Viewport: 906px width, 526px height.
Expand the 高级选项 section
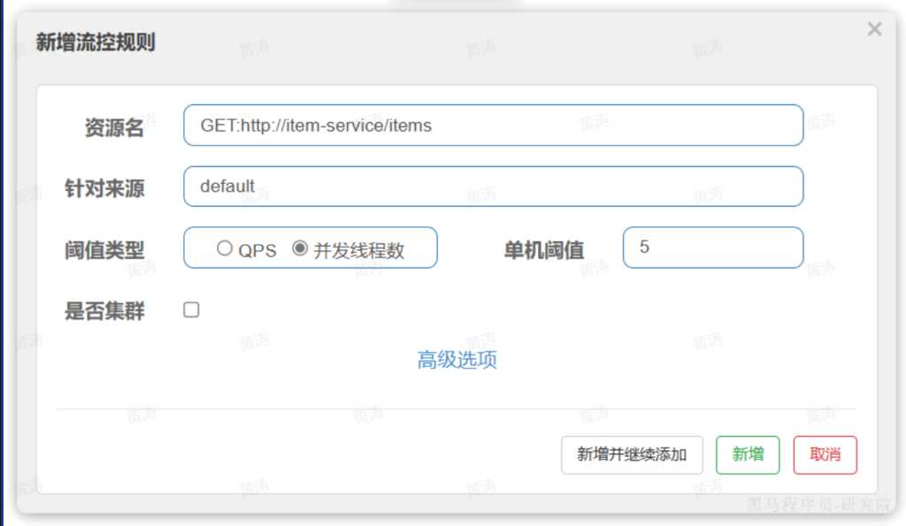[457, 360]
